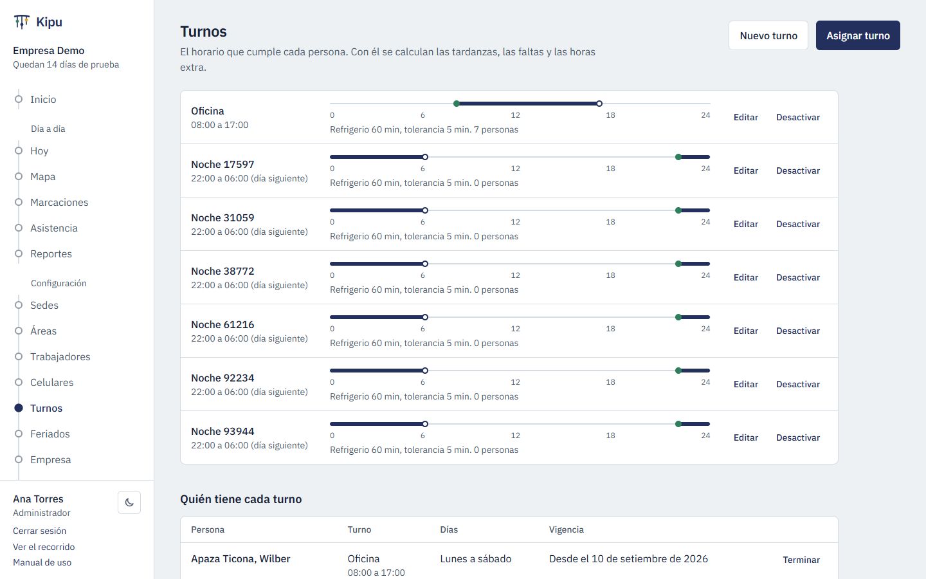Image resolution: width=926 pixels, height=579 pixels.
Task: Click Oficina timeline end marker at 17:00
Action: tap(599, 104)
